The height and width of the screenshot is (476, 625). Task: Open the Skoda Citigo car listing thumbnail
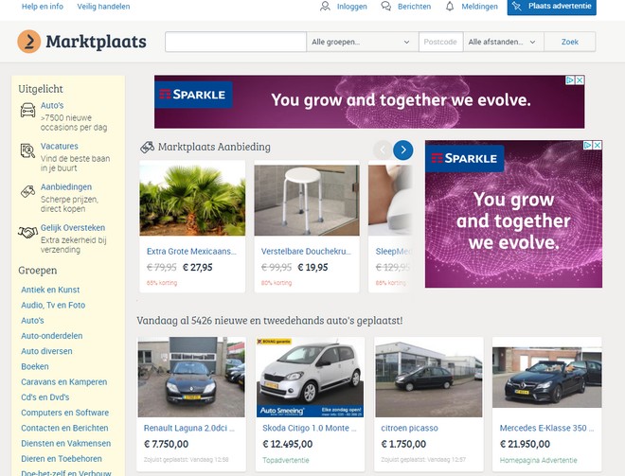tap(310, 378)
